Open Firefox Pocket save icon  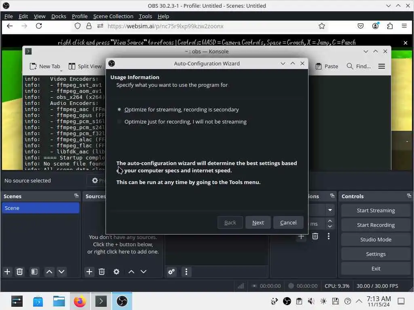pos(360,26)
